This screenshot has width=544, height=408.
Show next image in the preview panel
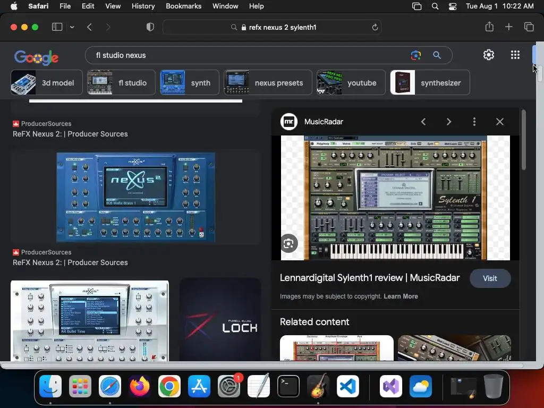pyautogui.click(x=448, y=122)
